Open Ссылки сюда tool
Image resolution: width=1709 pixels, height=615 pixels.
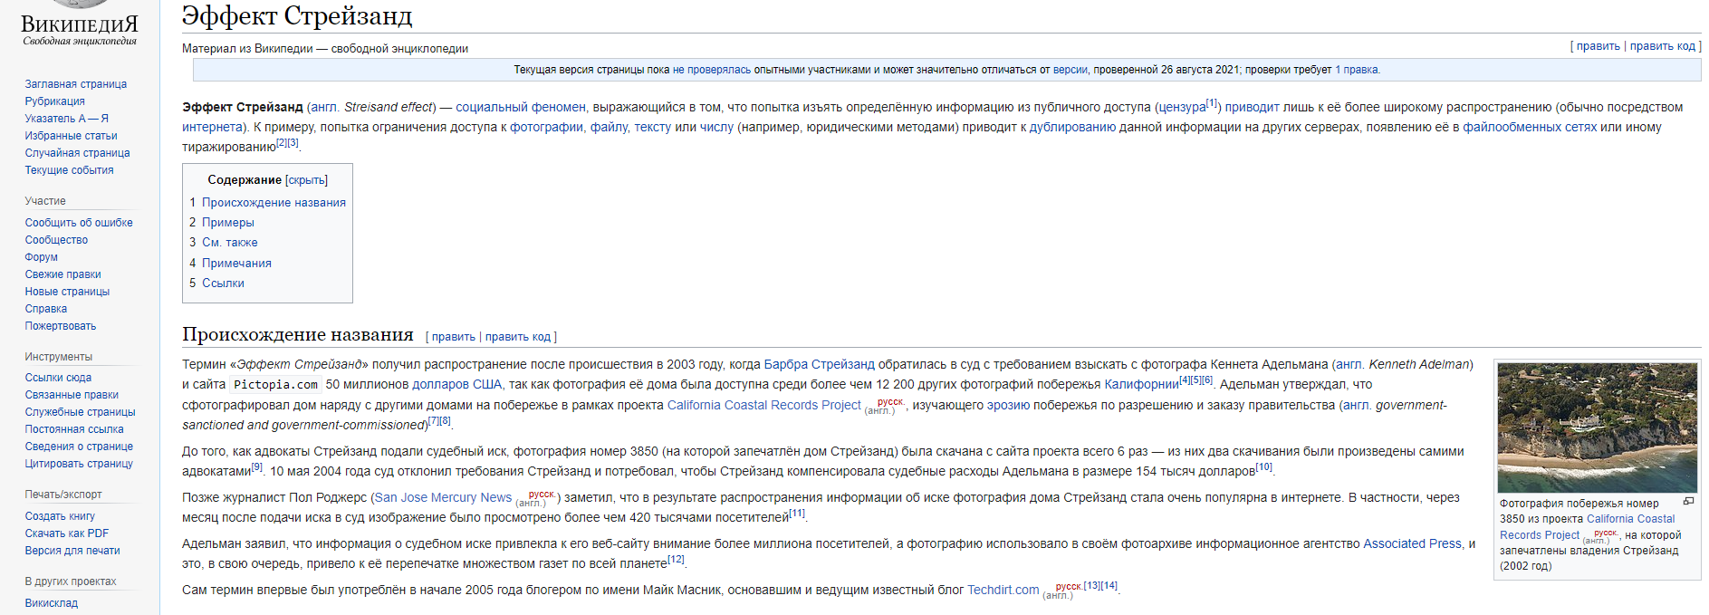[59, 378]
